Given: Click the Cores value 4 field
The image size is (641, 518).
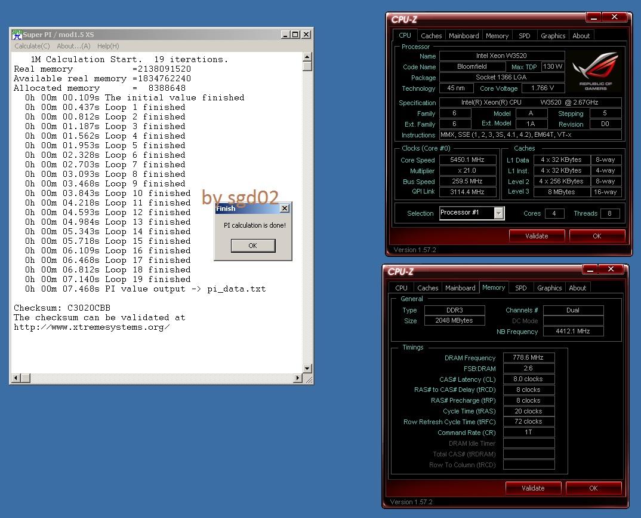Looking at the screenshot, I should tap(554, 213).
